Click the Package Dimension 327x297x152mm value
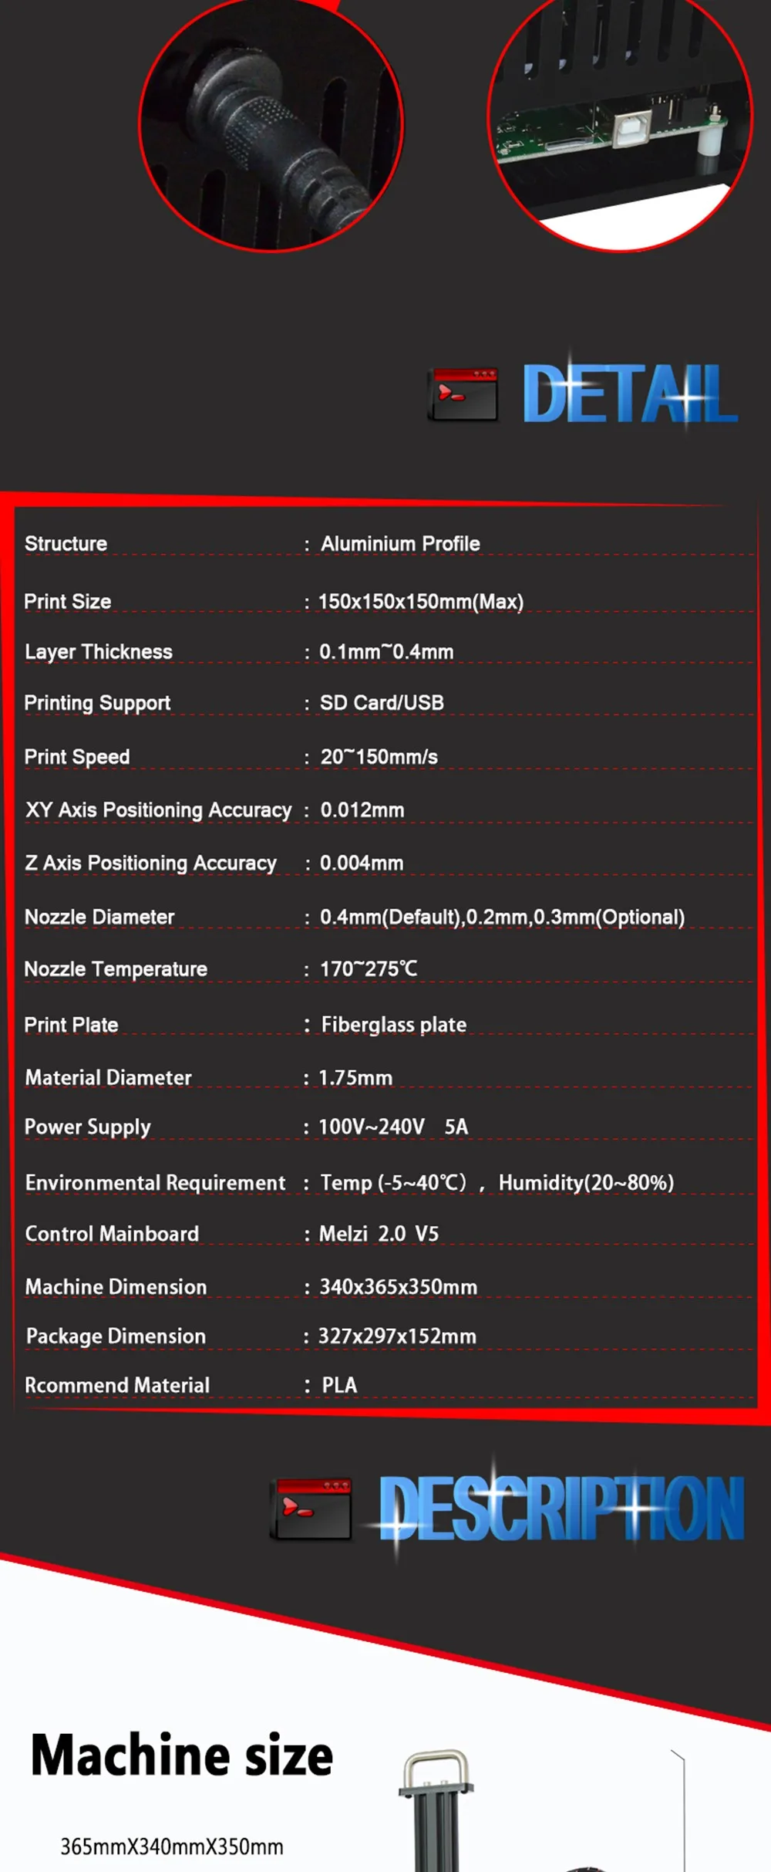The image size is (771, 1872). coord(397,1336)
